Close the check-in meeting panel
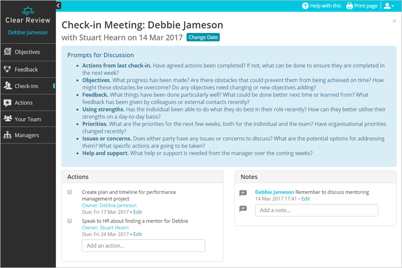The width and height of the screenshot is (402, 268). coord(394,21)
